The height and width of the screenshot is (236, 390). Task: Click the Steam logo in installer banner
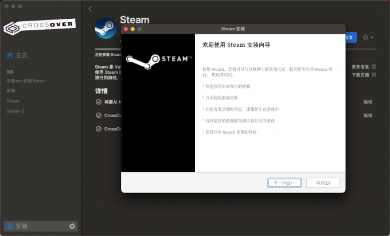(159, 62)
